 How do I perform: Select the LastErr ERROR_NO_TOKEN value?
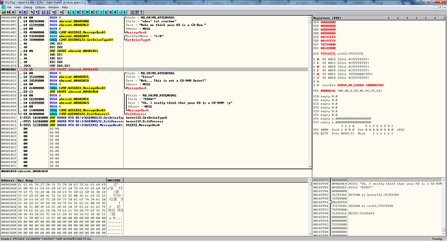coord(361,85)
